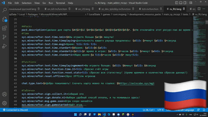Expand development_resource_packs breadcrumb segment
208x117 pixels.
pyautogui.click(x=145, y=14)
